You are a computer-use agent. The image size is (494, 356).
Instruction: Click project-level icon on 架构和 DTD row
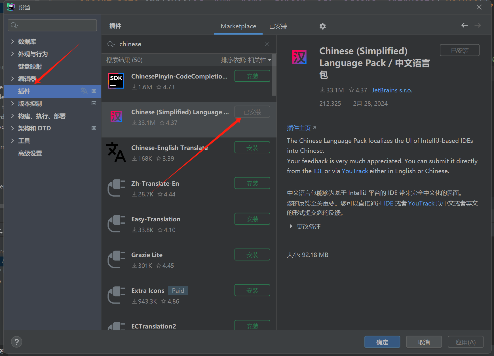[94, 128]
